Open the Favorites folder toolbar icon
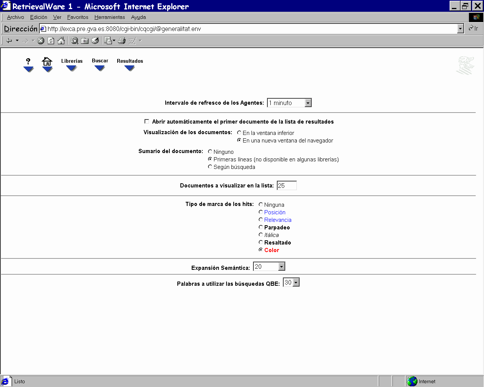484x387 pixels. [x=85, y=41]
